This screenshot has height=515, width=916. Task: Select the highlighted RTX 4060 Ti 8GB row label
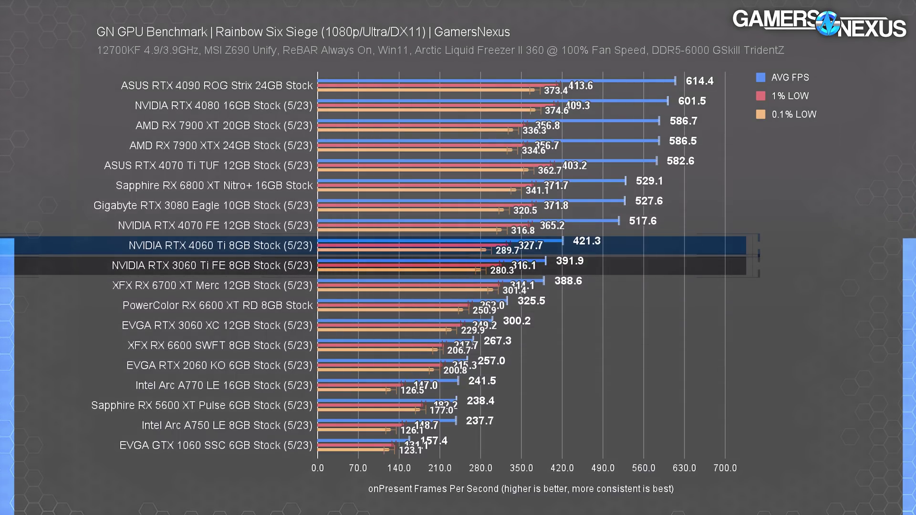coord(220,246)
